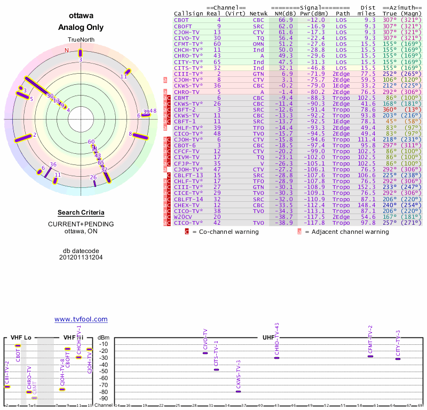Click the channel 26 marker on the radar plot
Image resolution: width=427 pixels, height=410 pixels.
point(94,183)
